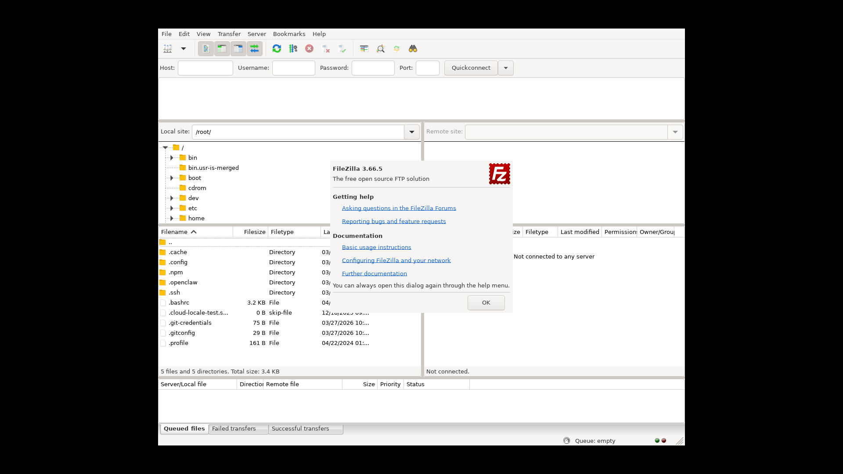Toggle the transfer queue pane
843x474 pixels.
[255, 49]
